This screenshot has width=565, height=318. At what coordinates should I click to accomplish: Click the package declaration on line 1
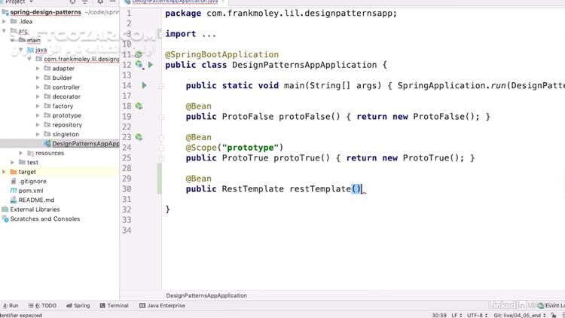pyautogui.click(x=281, y=14)
